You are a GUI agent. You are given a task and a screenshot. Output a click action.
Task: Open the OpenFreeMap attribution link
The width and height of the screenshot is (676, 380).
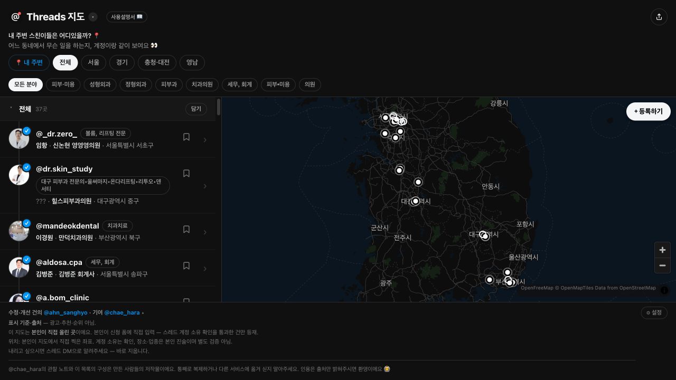pyautogui.click(x=537, y=288)
